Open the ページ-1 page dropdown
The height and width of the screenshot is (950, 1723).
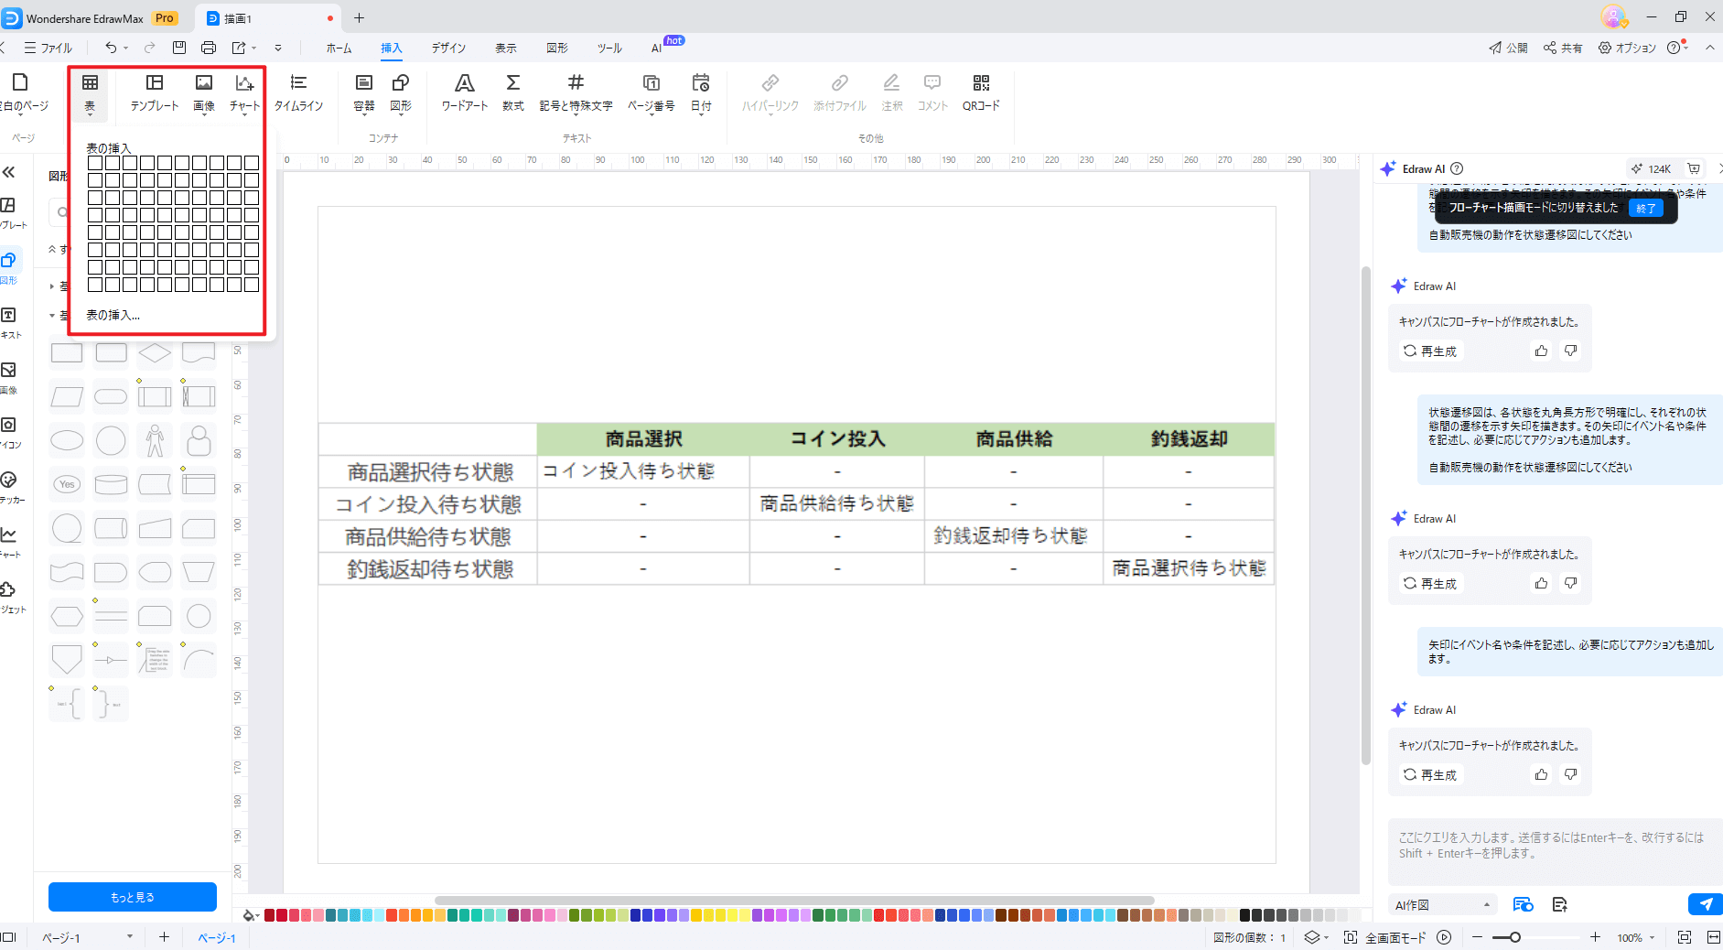(x=130, y=936)
